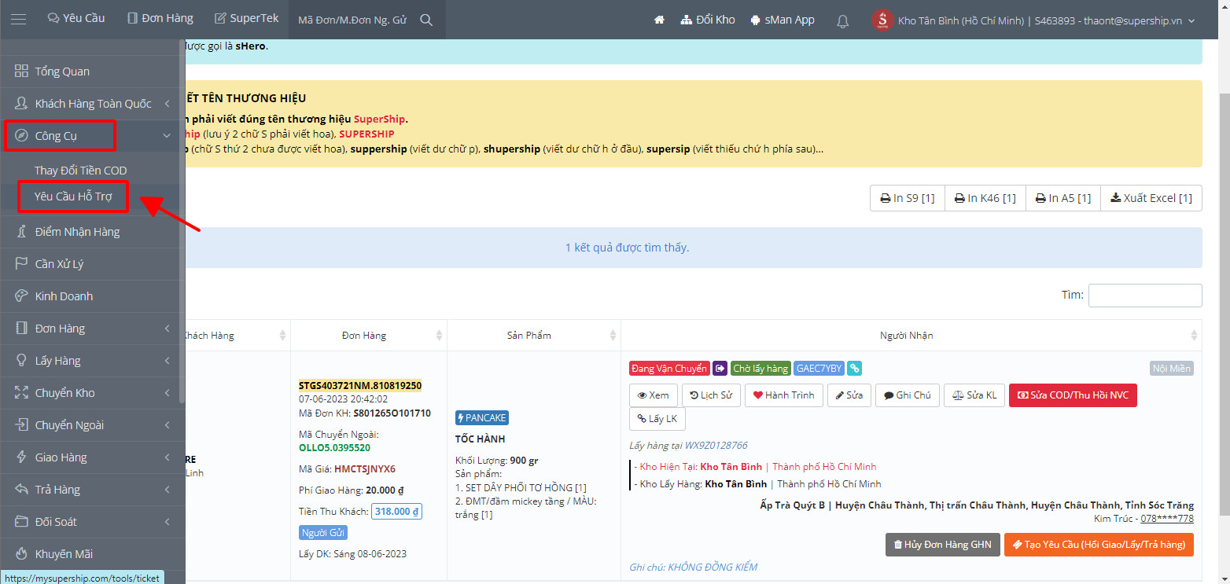Collapse the Công Cụ sidebar section
Screen dimensions: 1230x584
93,136
